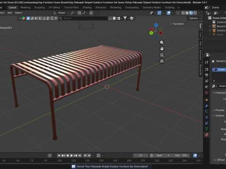Viewport: 226px width, 169px height.
Task: Open the Options dropdown in viewport
Action: tap(195, 18)
